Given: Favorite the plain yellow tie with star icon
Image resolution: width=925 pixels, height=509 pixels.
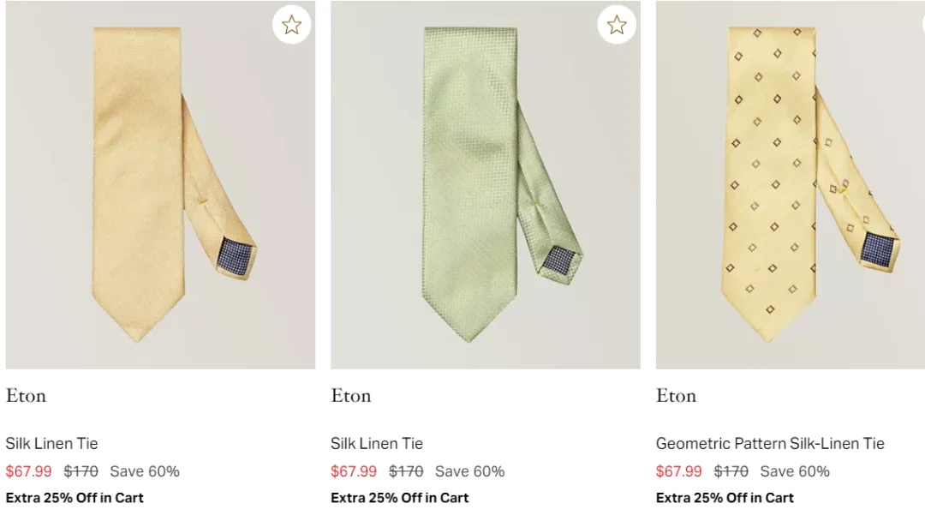Looking at the screenshot, I should pyautogui.click(x=291, y=25).
